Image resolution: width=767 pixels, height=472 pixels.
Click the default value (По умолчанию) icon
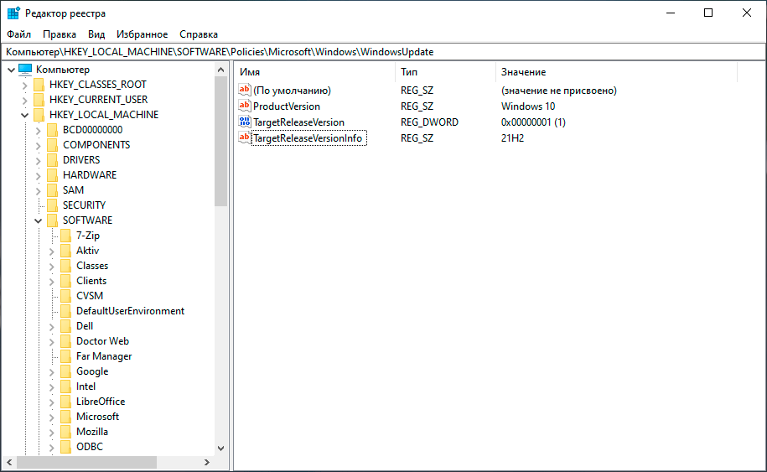245,90
